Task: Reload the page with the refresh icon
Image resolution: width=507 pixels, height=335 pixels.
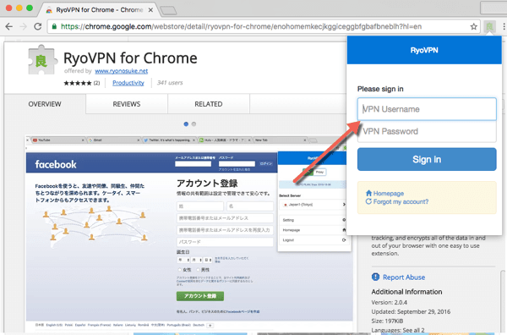Action: pyautogui.click(x=38, y=26)
